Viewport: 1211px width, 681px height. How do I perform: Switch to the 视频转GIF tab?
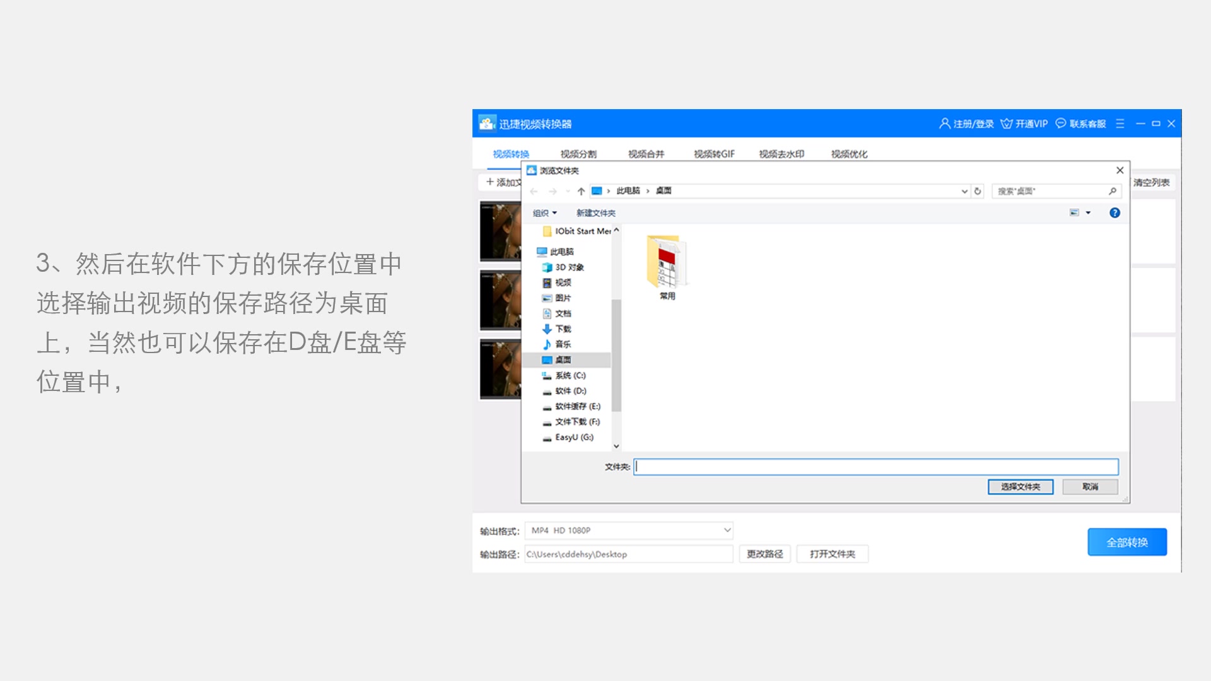tap(714, 154)
